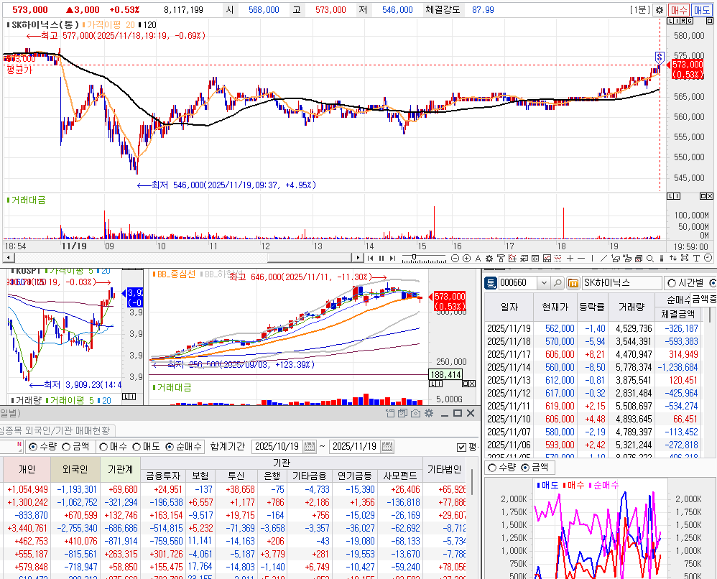717x579 pixels.
Task: Click the 사모펀드 column header
Action: 400,476
